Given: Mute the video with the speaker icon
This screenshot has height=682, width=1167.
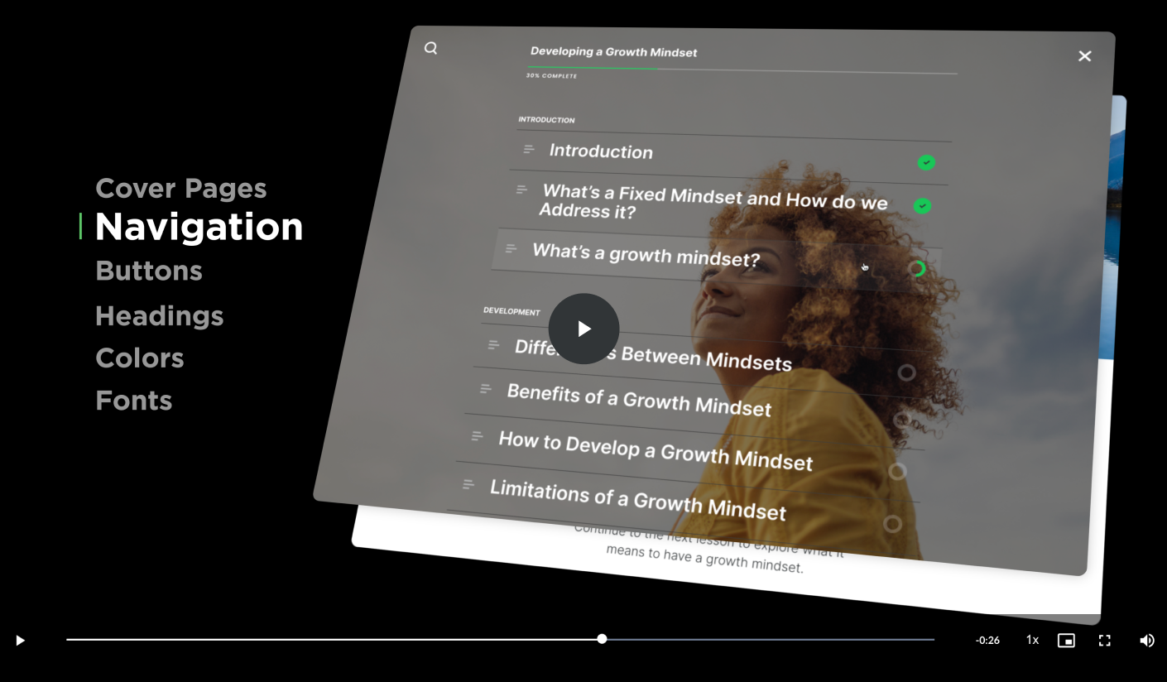Looking at the screenshot, I should point(1146,641).
